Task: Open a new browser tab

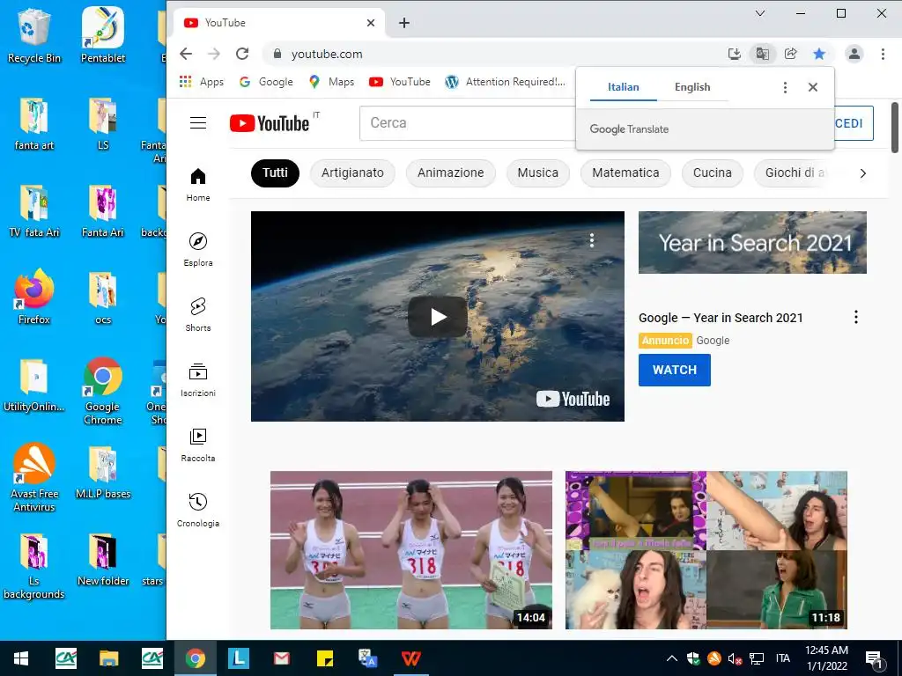Action: tap(404, 23)
